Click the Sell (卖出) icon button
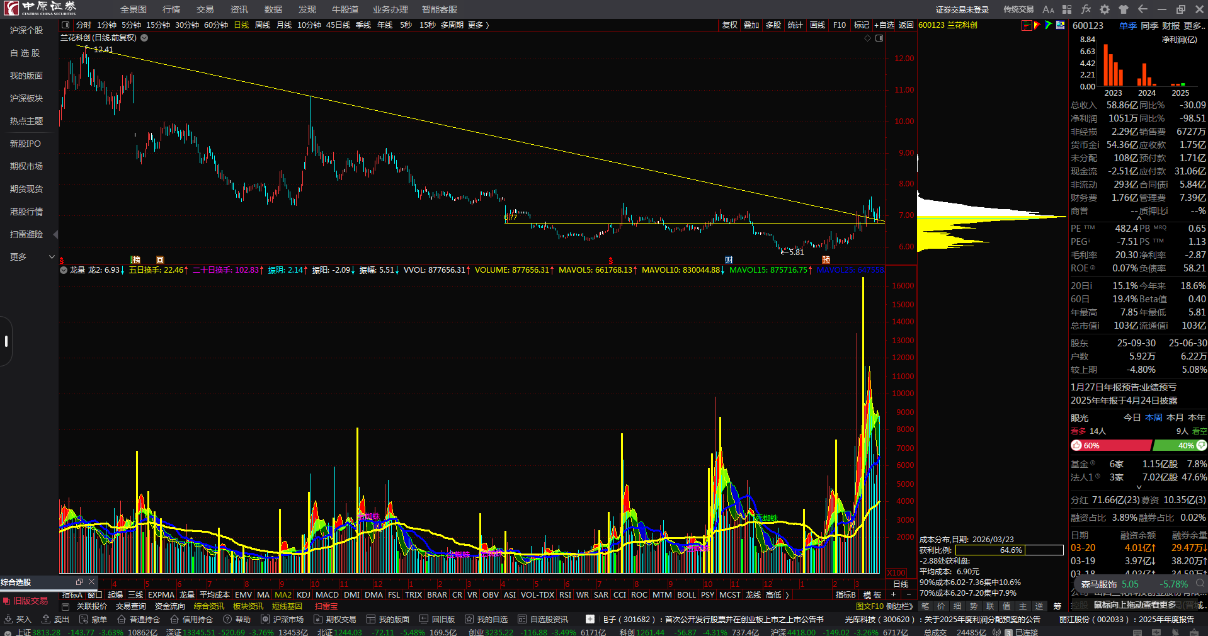Screen dimensions: 1208x636 click(x=55, y=620)
